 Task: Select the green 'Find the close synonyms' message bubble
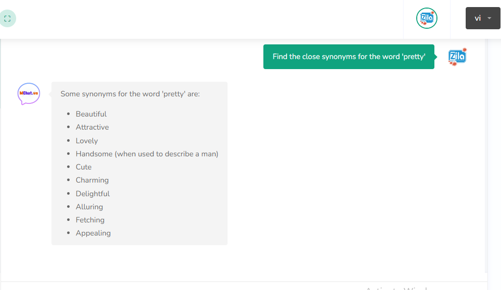point(349,56)
